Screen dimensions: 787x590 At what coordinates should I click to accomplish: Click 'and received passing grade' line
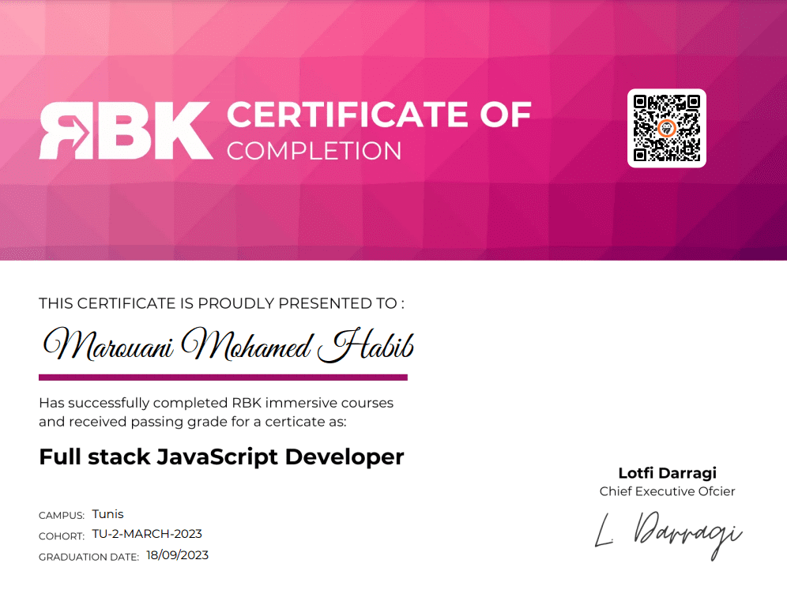[193, 422]
